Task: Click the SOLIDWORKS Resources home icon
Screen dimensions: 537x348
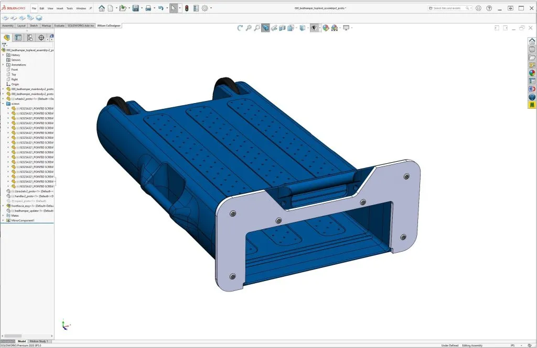Action: pos(532,41)
